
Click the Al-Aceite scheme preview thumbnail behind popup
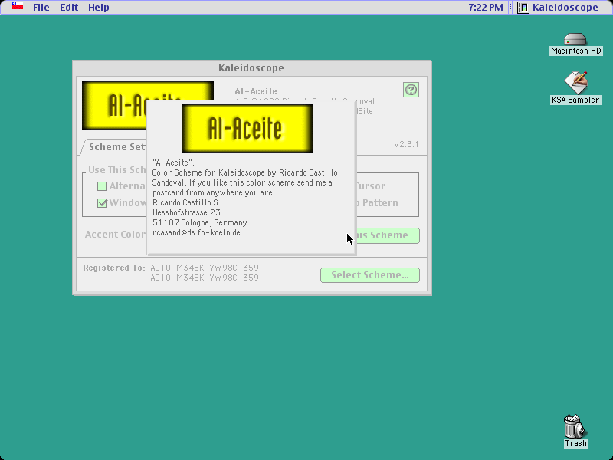coord(114,105)
